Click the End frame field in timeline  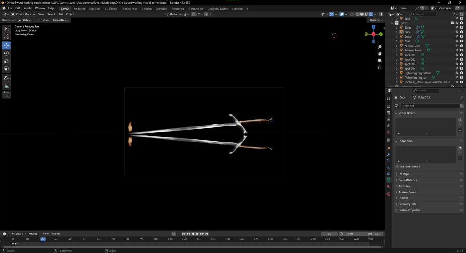(373, 233)
